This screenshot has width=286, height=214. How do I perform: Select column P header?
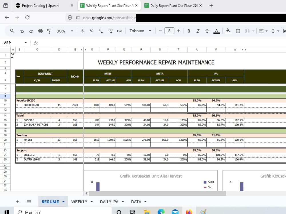coord(108,49)
